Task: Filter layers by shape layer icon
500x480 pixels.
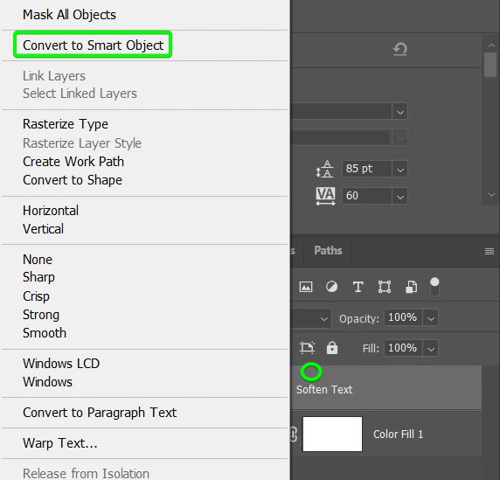Action: [x=385, y=287]
